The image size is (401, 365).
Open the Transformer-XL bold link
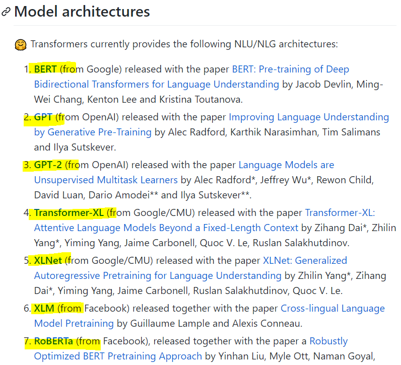click(x=69, y=212)
